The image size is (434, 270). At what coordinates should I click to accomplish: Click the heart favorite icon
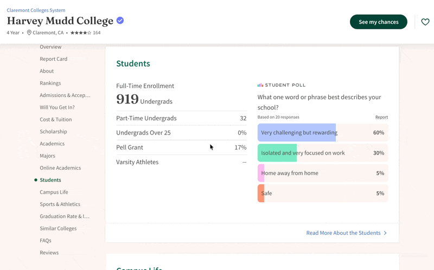point(425,22)
